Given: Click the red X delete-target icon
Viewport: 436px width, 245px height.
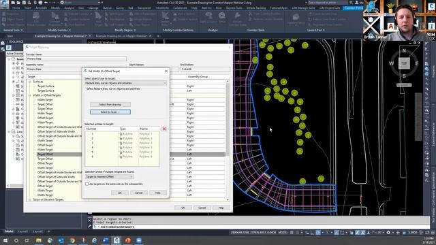Looking at the screenshot, I should [x=164, y=129].
